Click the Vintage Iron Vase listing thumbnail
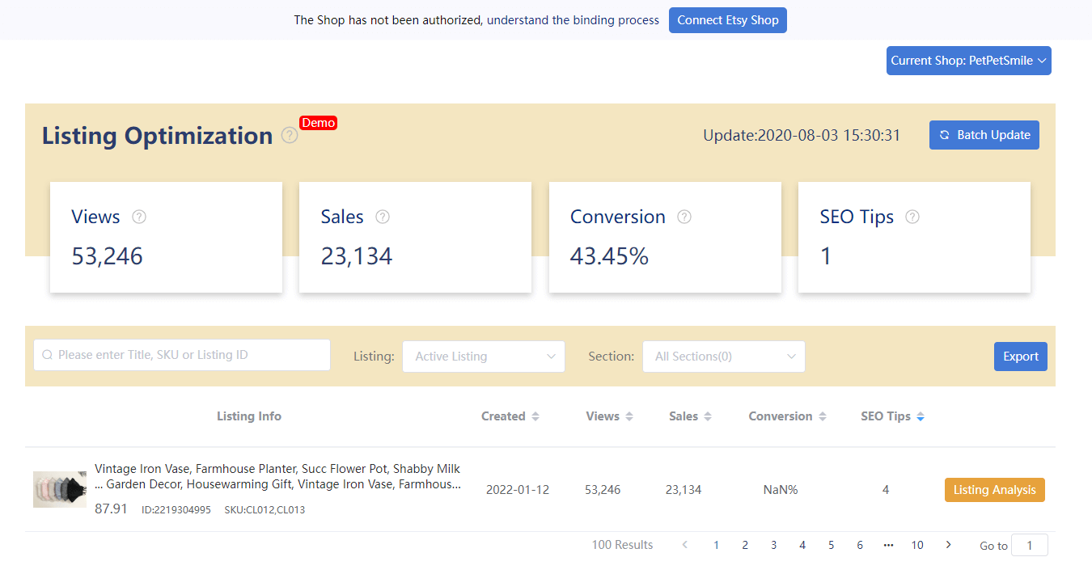This screenshot has height=574, width=1092. click(59, 488)
